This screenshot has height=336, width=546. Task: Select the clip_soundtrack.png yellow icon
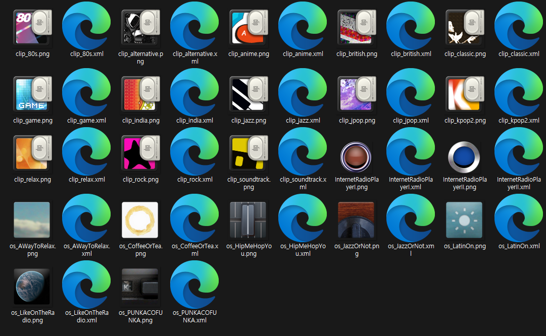tap(249, 153)
